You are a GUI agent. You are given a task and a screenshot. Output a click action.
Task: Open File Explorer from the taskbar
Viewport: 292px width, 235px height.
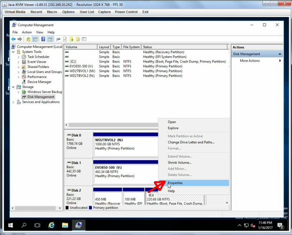(65, 225)
